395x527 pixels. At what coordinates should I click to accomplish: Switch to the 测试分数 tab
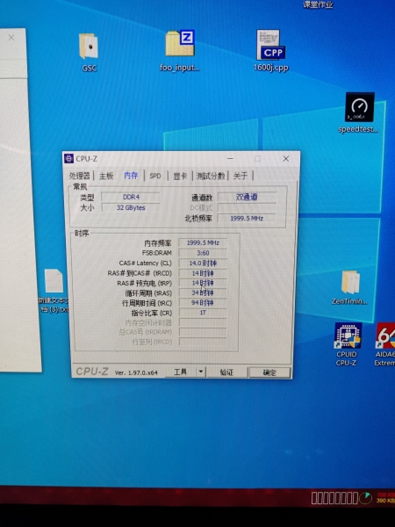[211, 176]
